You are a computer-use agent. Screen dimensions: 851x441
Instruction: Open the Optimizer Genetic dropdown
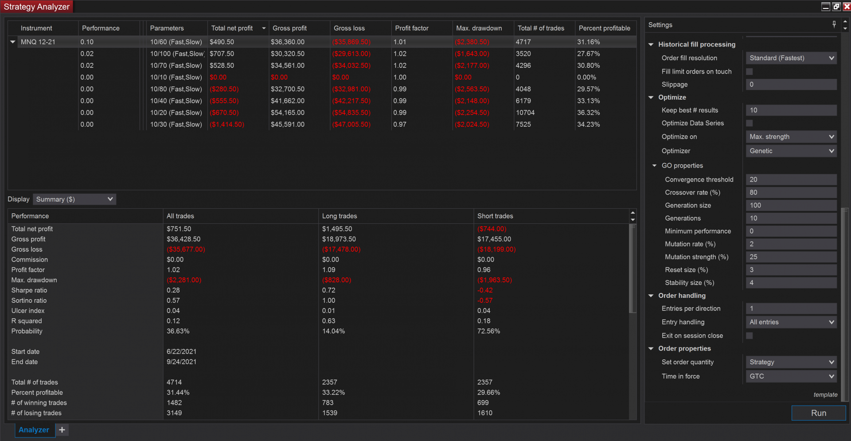[x=791, y=151]
